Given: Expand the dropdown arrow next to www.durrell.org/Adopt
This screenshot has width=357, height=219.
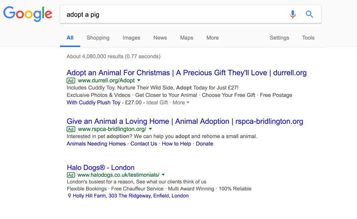Looking at the screenshot, I should (139, 80).
